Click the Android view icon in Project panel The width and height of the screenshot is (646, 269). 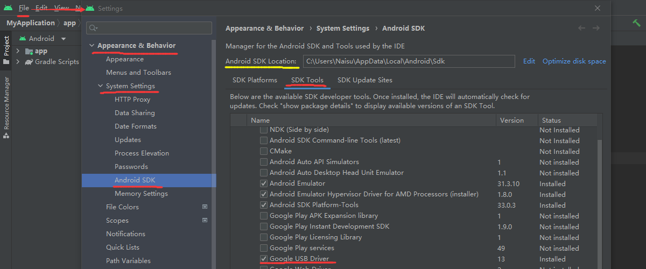click(x=23, y=39)
